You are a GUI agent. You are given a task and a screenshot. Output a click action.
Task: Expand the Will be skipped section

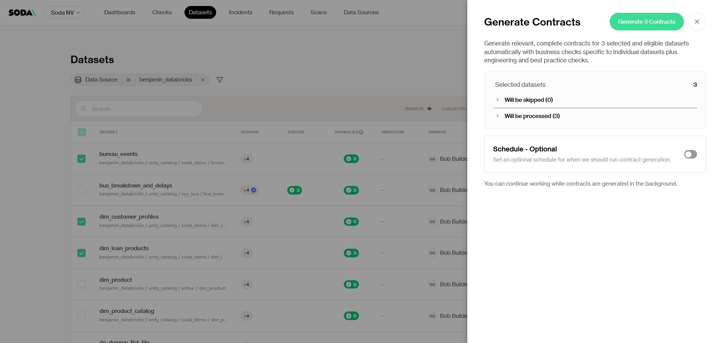(497, 100)
